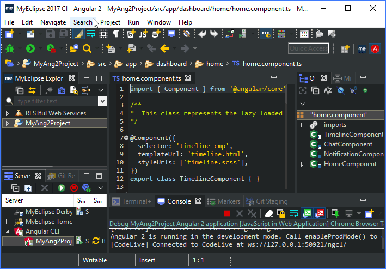Collapse the @Component fold marker on line 7
Image resolution: width=386 pixels, height=269 pixels.
click(126, 138)
